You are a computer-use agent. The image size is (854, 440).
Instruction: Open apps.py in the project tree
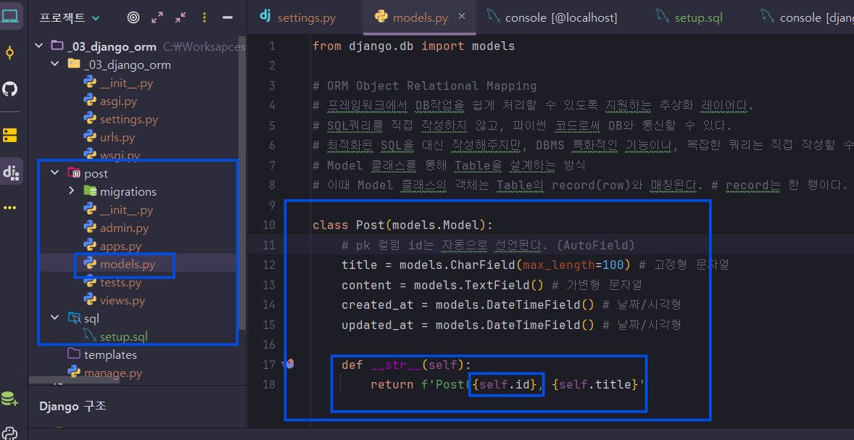pyautogui.click(x=112, y=246)
